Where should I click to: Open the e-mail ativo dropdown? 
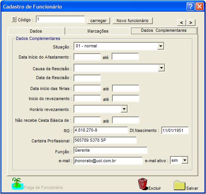(185, 160)
